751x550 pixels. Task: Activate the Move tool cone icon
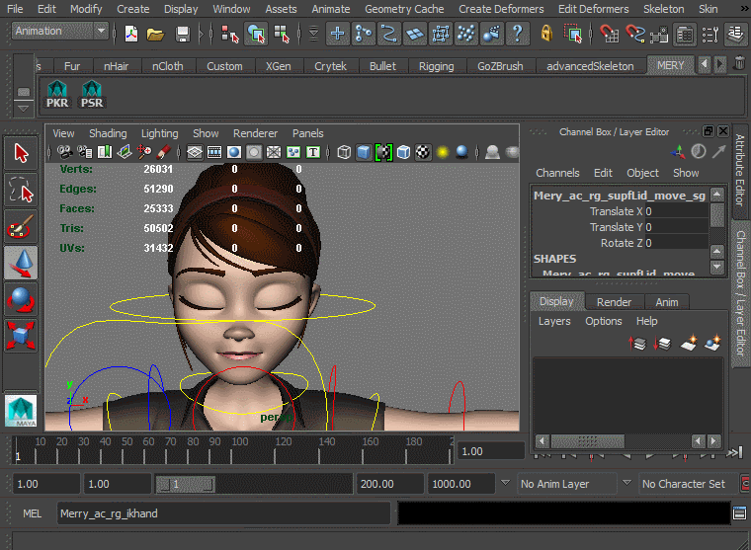tap(22, 262)
